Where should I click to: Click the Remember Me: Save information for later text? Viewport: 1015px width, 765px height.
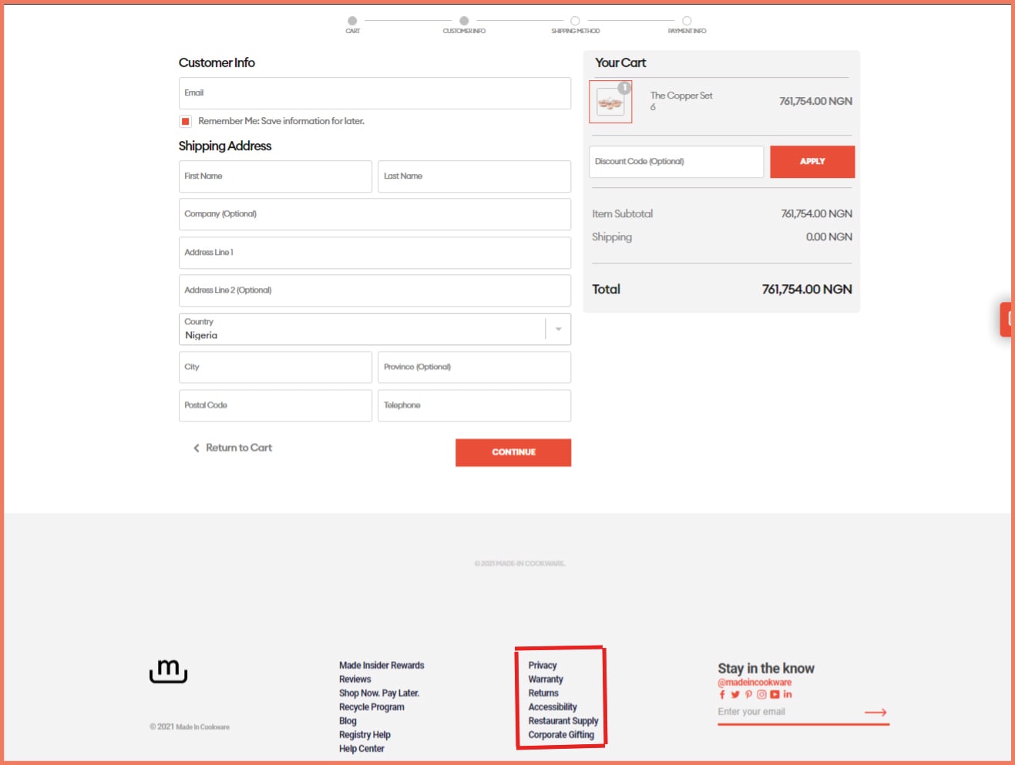click(x=281, y=121)
